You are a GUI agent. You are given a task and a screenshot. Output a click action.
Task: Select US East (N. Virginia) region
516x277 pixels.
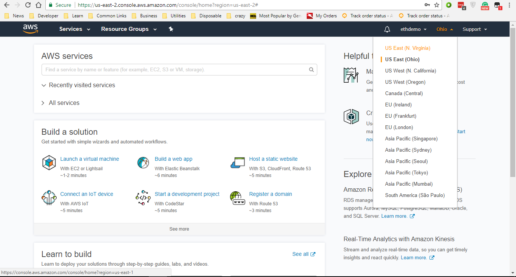(x=408, y=48)
